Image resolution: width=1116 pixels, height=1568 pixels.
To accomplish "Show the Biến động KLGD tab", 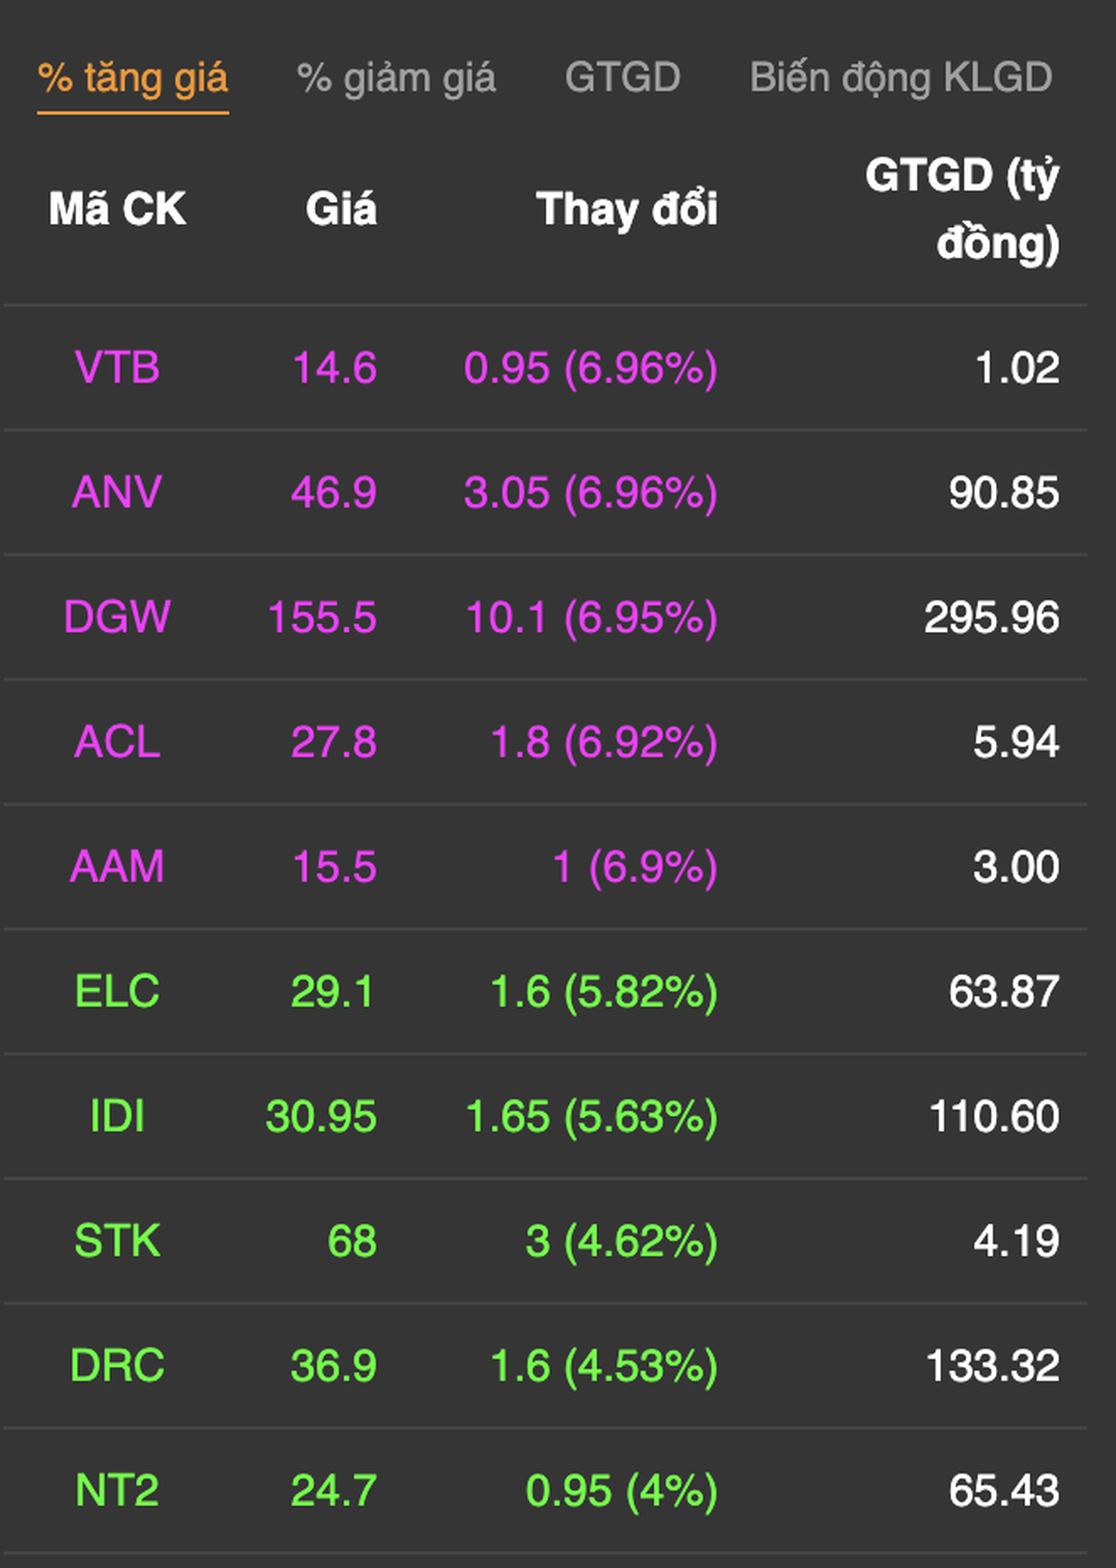I will 901,78.
